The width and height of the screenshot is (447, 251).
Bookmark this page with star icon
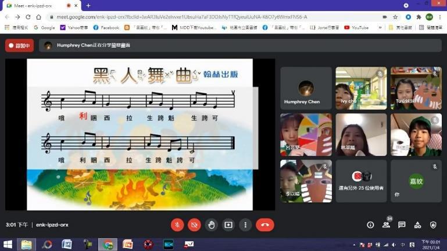pyautogui.click(x=395, y=17)
